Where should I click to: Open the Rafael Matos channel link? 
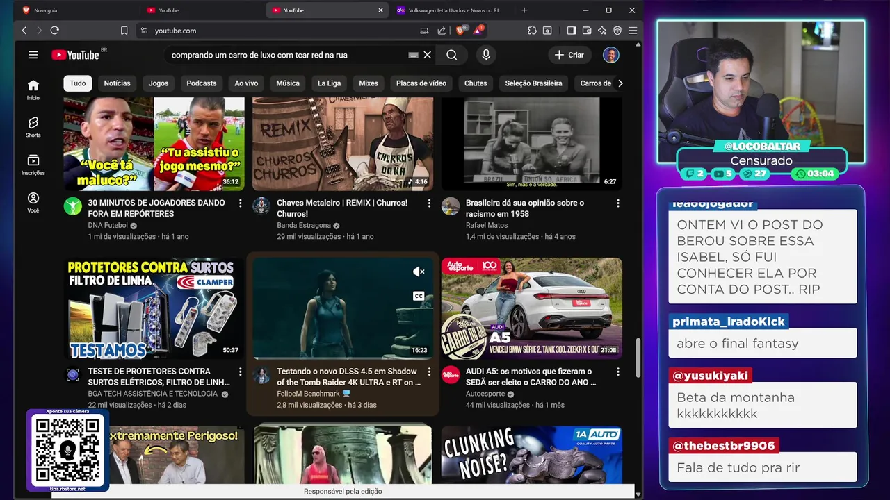point(487,226)
